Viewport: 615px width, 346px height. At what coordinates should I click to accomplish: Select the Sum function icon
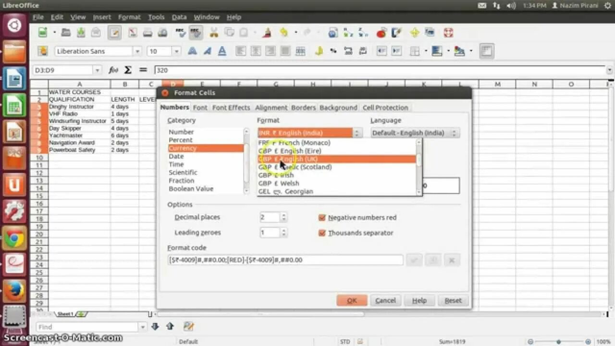point(128,70)
